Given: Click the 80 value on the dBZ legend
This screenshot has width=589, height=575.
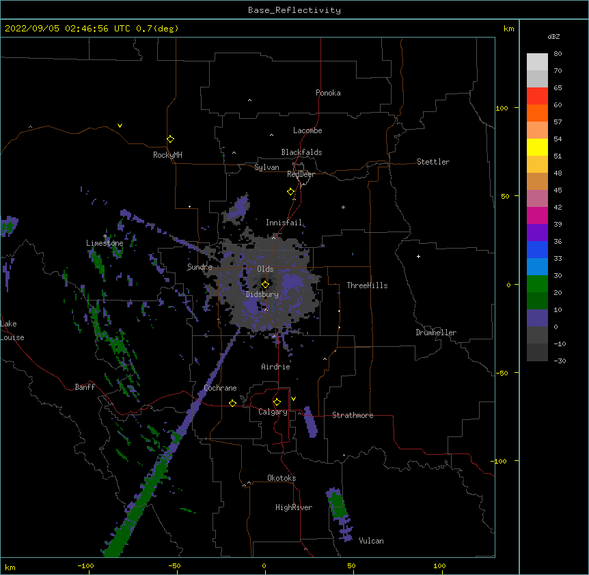Looking at the screenshot, I should (558, 54).
